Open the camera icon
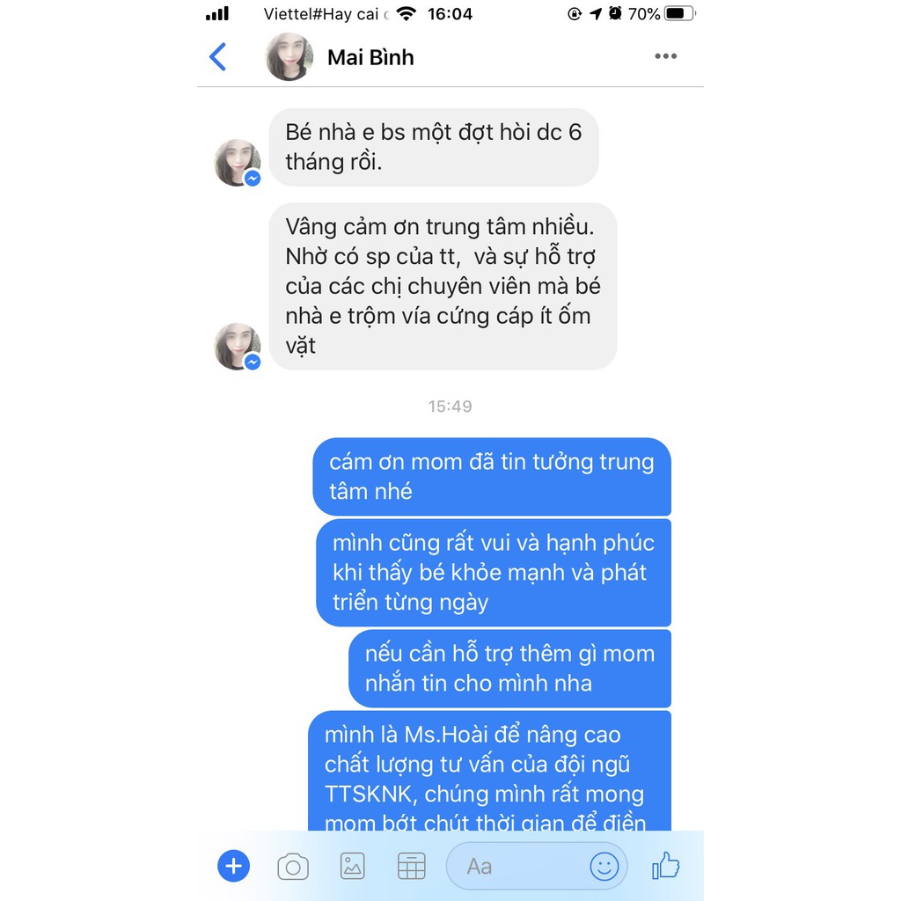The image size is (901, 901). click(293, 867)
